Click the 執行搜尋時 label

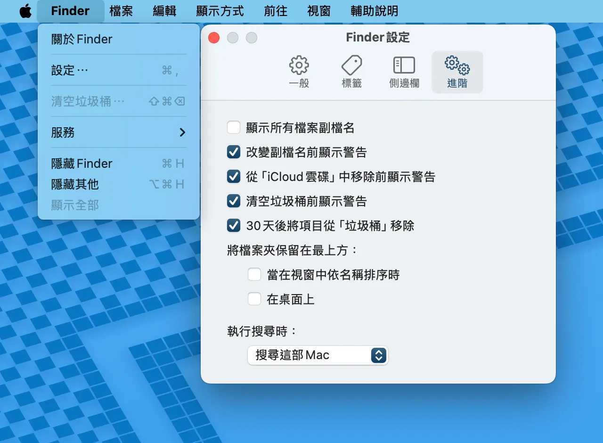point(262,331)
